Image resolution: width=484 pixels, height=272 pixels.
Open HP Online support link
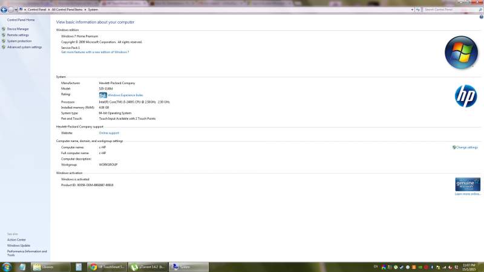[x=109, y=133]
